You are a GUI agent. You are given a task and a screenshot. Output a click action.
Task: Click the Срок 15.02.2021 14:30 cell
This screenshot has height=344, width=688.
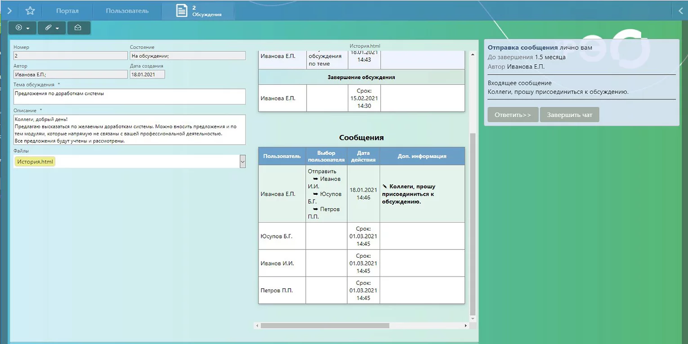364,98
